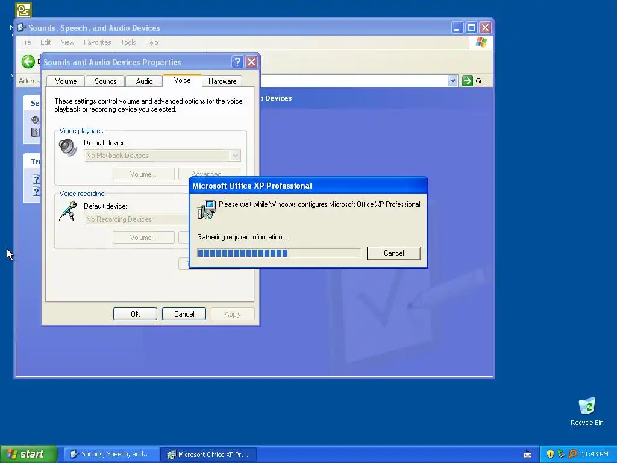Viewport: 617px width, 463px height.
Task: Switch to the Hardware tab
Action: click(222, 81)
